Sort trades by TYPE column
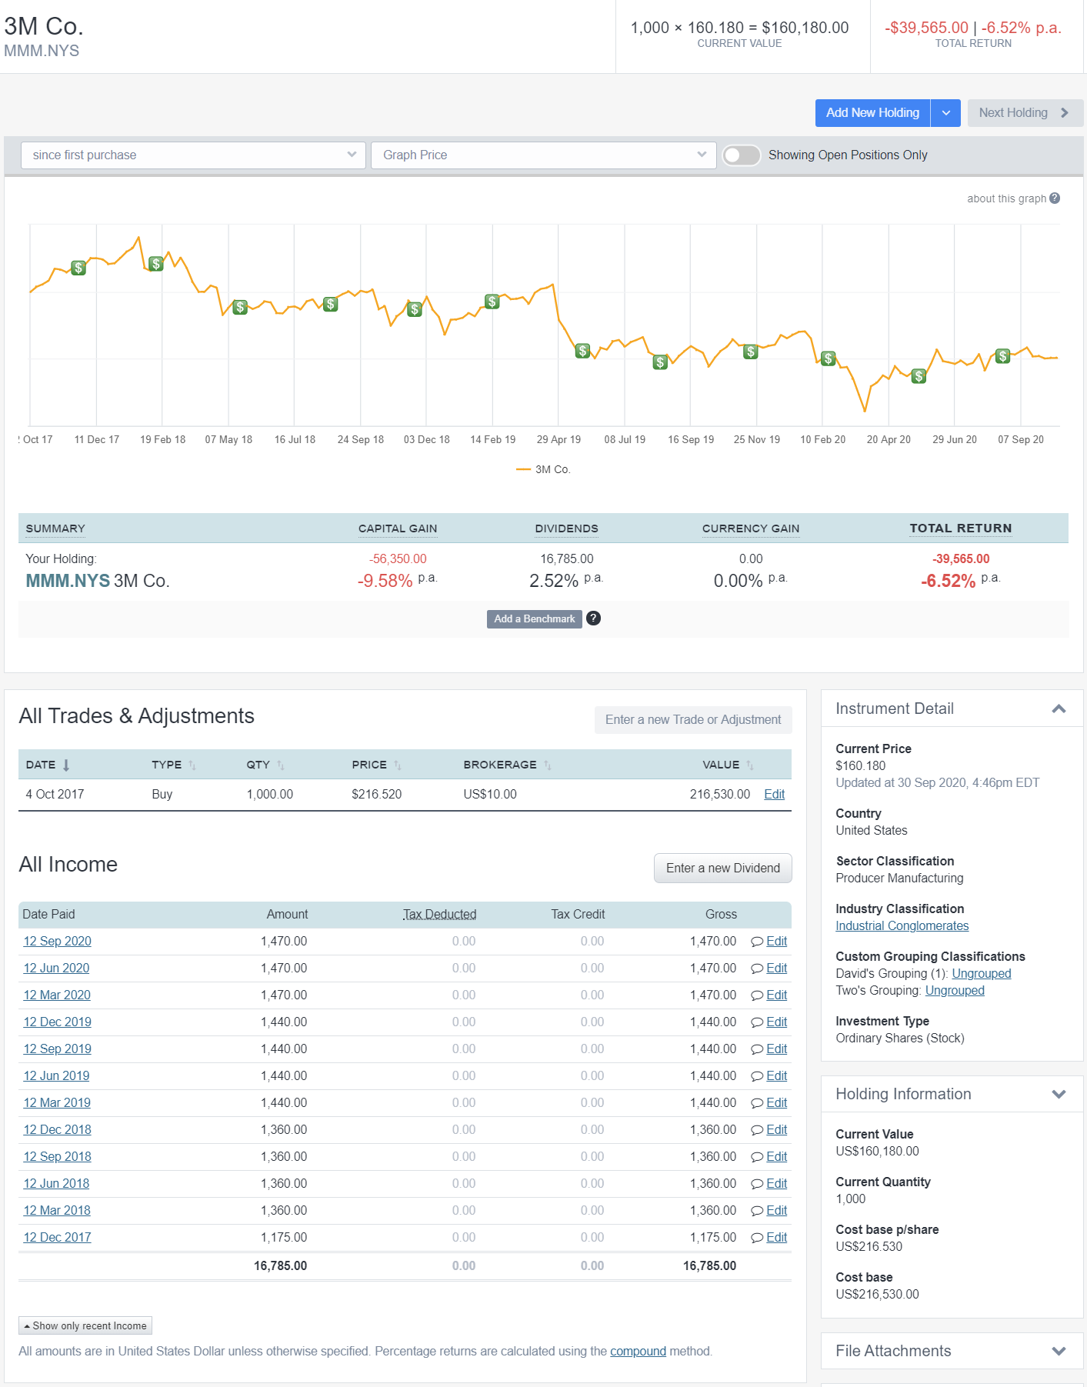The image size is (1087, 1387). (x=192, y=765)
